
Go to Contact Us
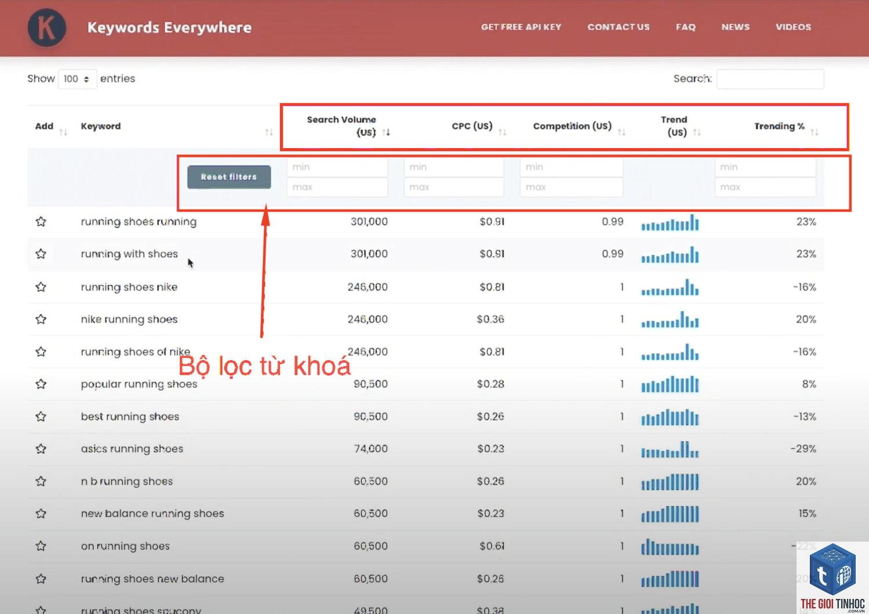[619, 27]
